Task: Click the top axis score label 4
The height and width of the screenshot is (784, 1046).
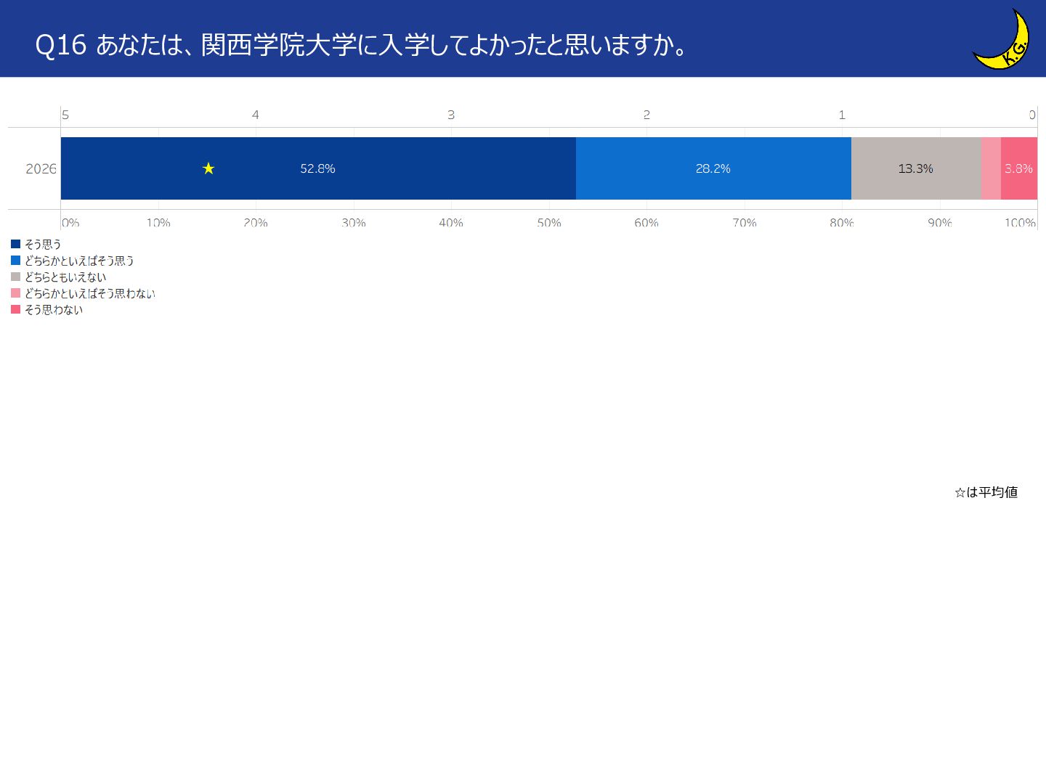Action: point(256,115)
